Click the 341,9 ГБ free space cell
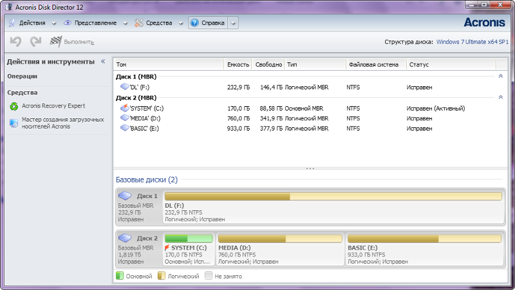This screenshot has height=290, width=515. pyautogui.click(x=271, y=118)
